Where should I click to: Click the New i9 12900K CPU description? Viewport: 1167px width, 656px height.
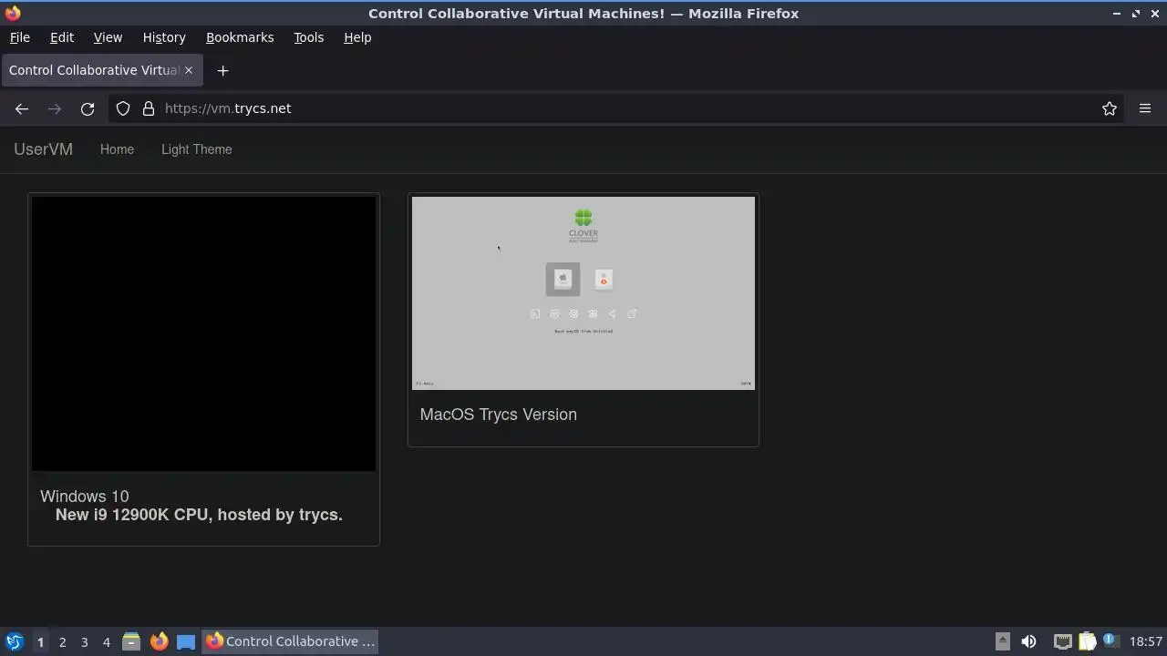(199, 515)
